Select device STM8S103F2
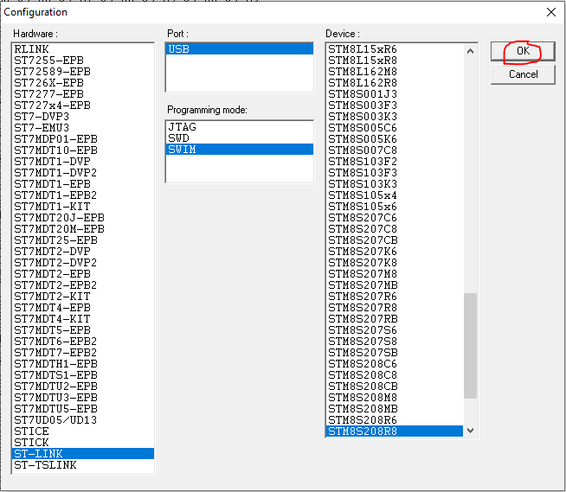Screen dimensions: 566x492 (x=395, y=161)
